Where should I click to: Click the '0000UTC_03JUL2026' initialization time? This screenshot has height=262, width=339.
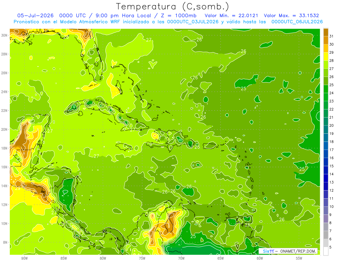[193, 22]
